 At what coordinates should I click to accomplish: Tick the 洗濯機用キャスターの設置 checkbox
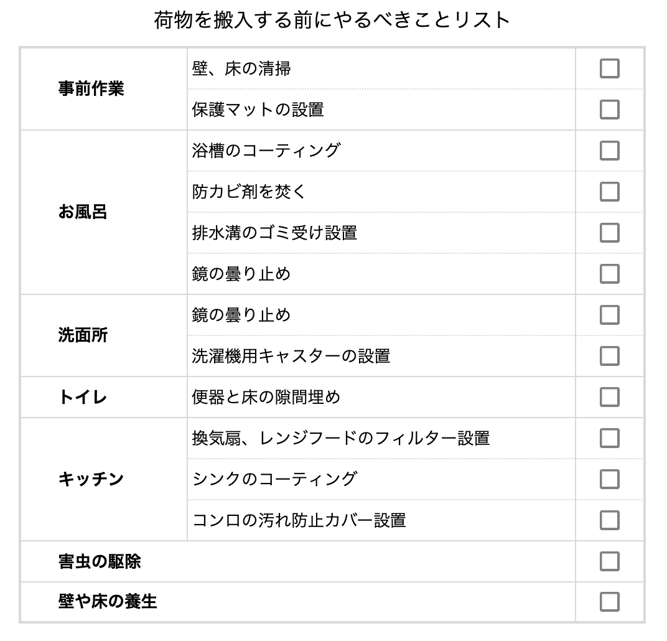609,356
